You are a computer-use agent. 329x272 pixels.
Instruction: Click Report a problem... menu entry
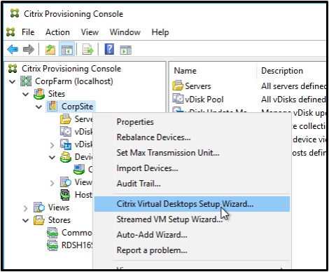click(x=192, y=250)
